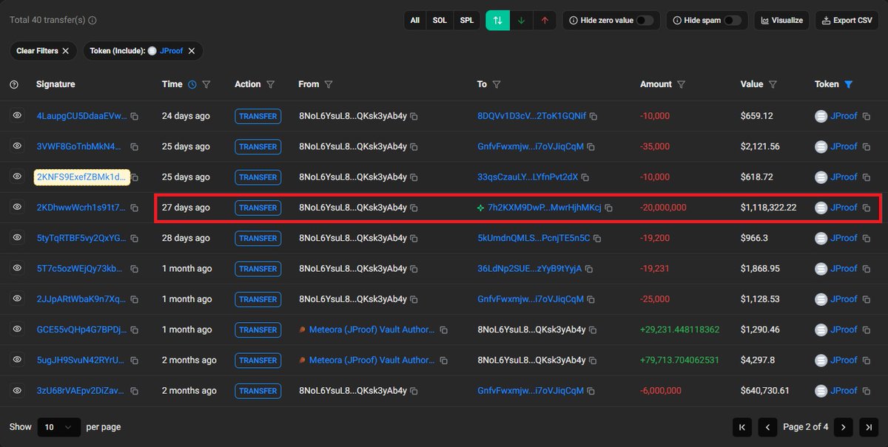Image resolution: width=888 pixels, height=447 pixels.
Task: Click the in/out bidirectional arrows filter
Action: coord(497,21)
